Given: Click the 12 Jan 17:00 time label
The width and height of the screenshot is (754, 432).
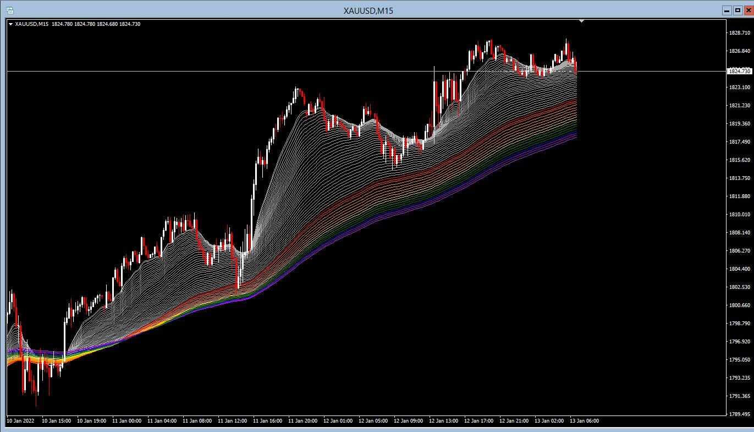Looking at the screenshot, I should [479, 421].
